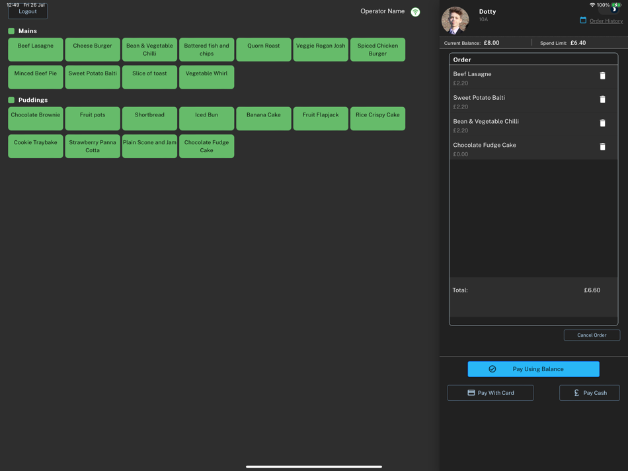Screen dimensions: 628x471
Task: Pay using balance
Action: click(x=533, y=369)
